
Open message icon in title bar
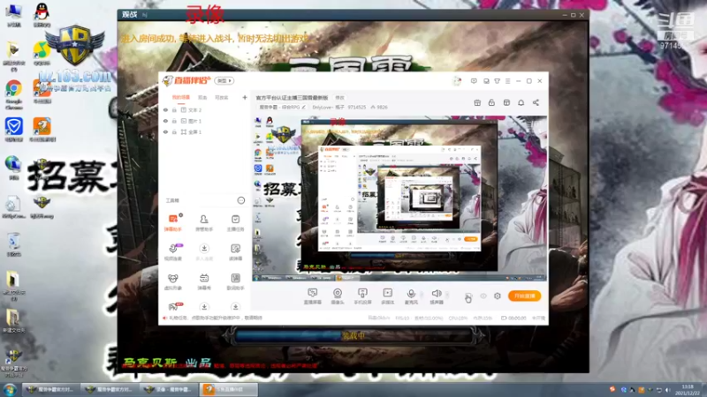tap(474, 81)
